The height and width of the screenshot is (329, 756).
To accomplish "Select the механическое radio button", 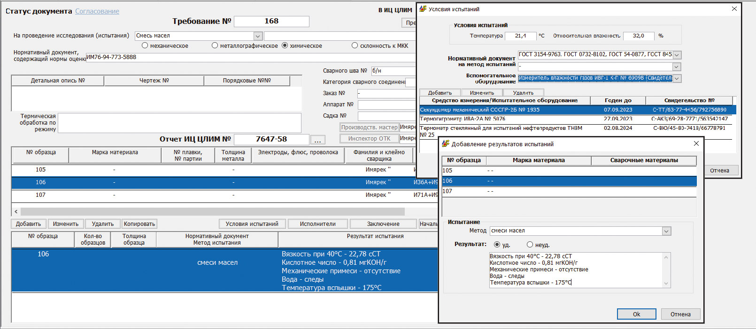I will [x=145, y=46].
